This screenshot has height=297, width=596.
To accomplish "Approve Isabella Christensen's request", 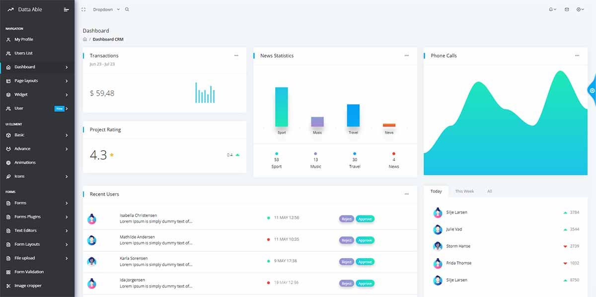I will click(x=365, y=219).
